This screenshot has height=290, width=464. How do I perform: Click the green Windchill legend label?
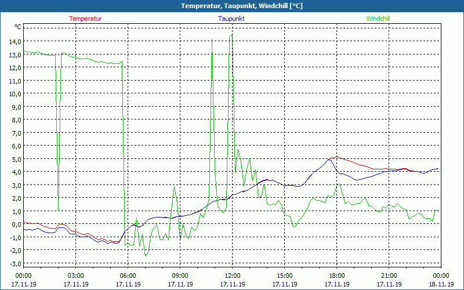(378, 19)
